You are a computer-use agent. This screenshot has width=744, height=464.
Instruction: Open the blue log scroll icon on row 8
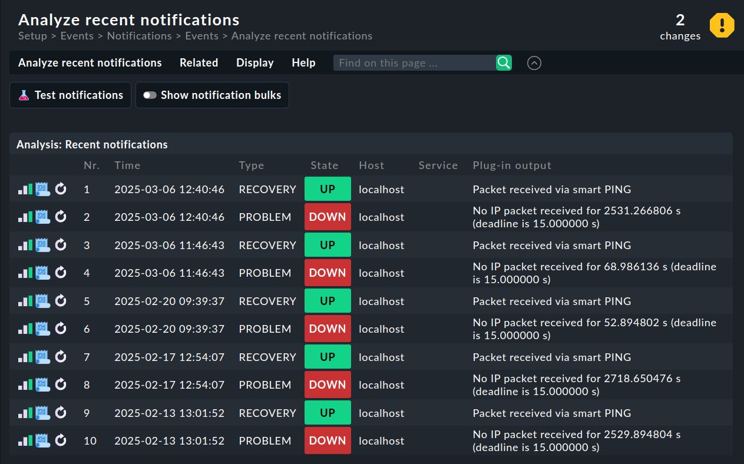click(x=41, y=385)
